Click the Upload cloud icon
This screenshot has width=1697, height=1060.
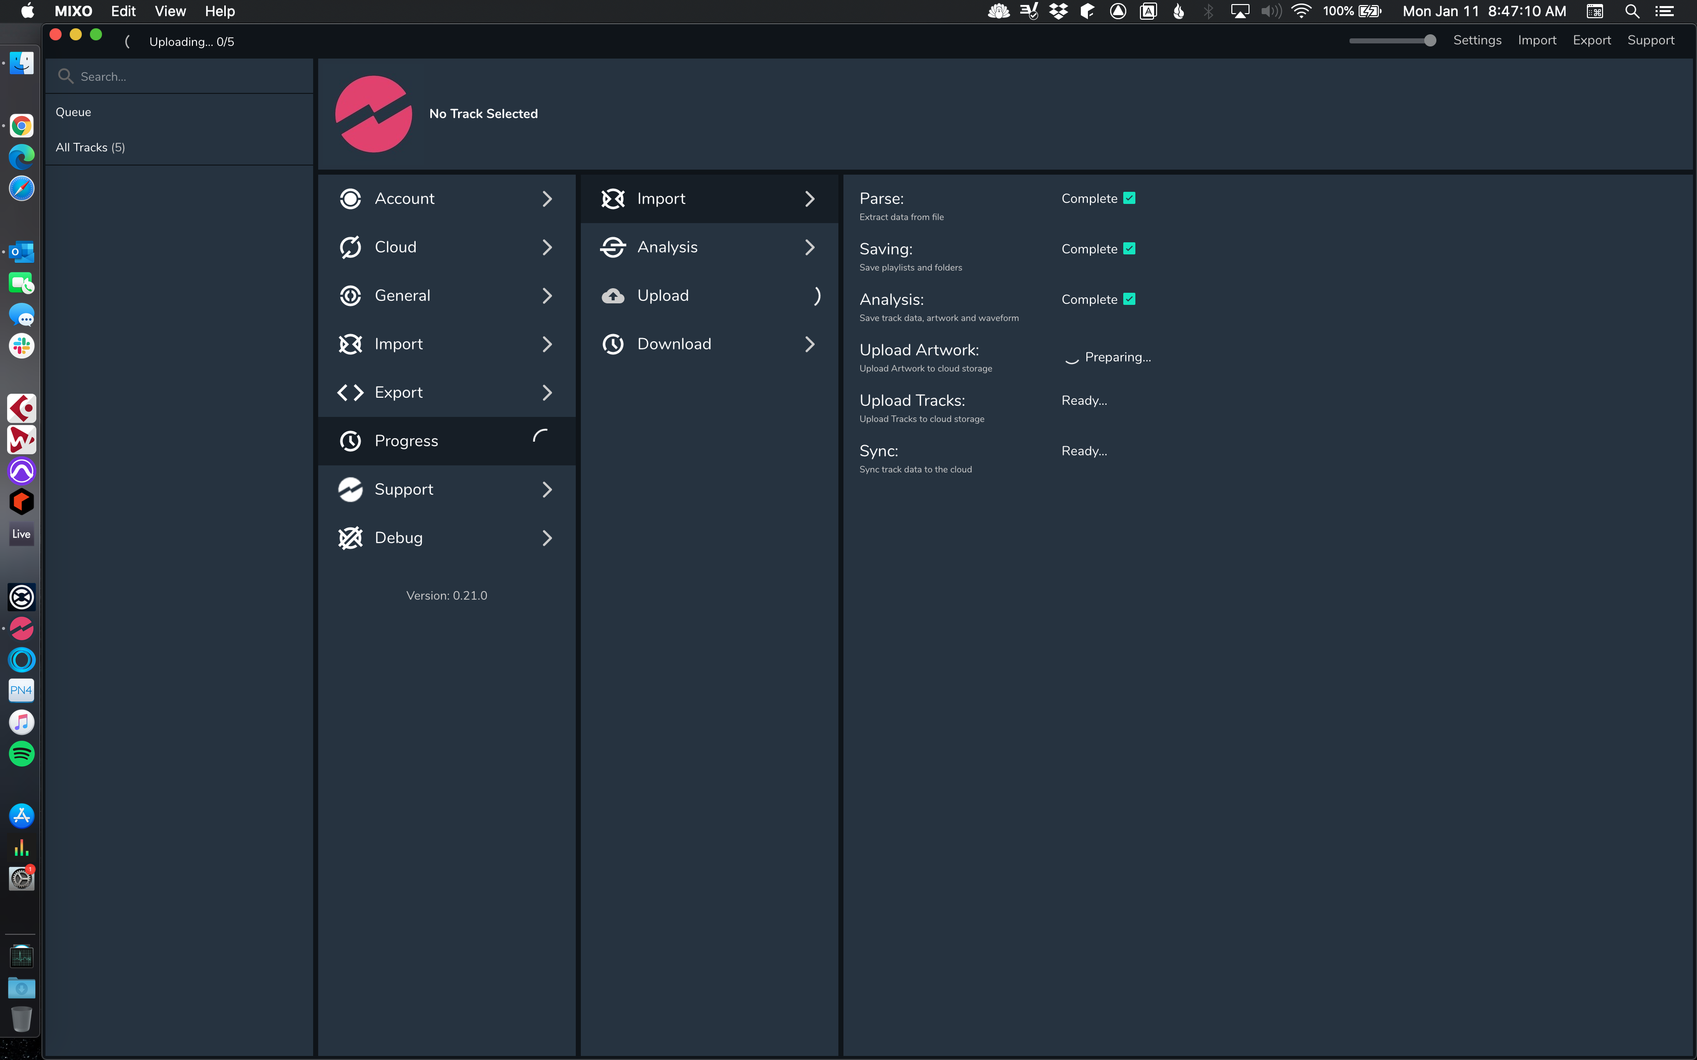coord(613,296)
